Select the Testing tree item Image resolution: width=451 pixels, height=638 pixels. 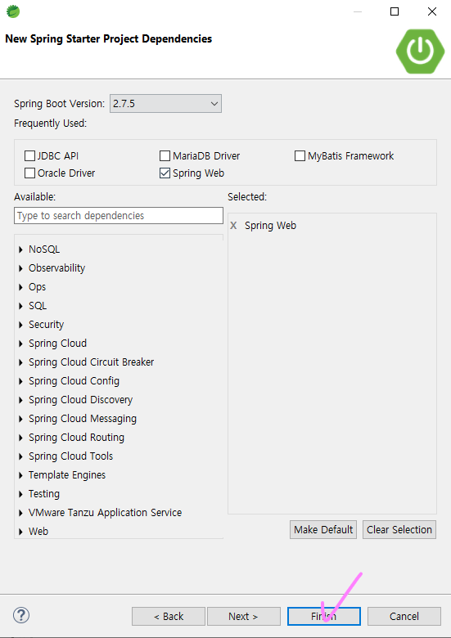44,494
